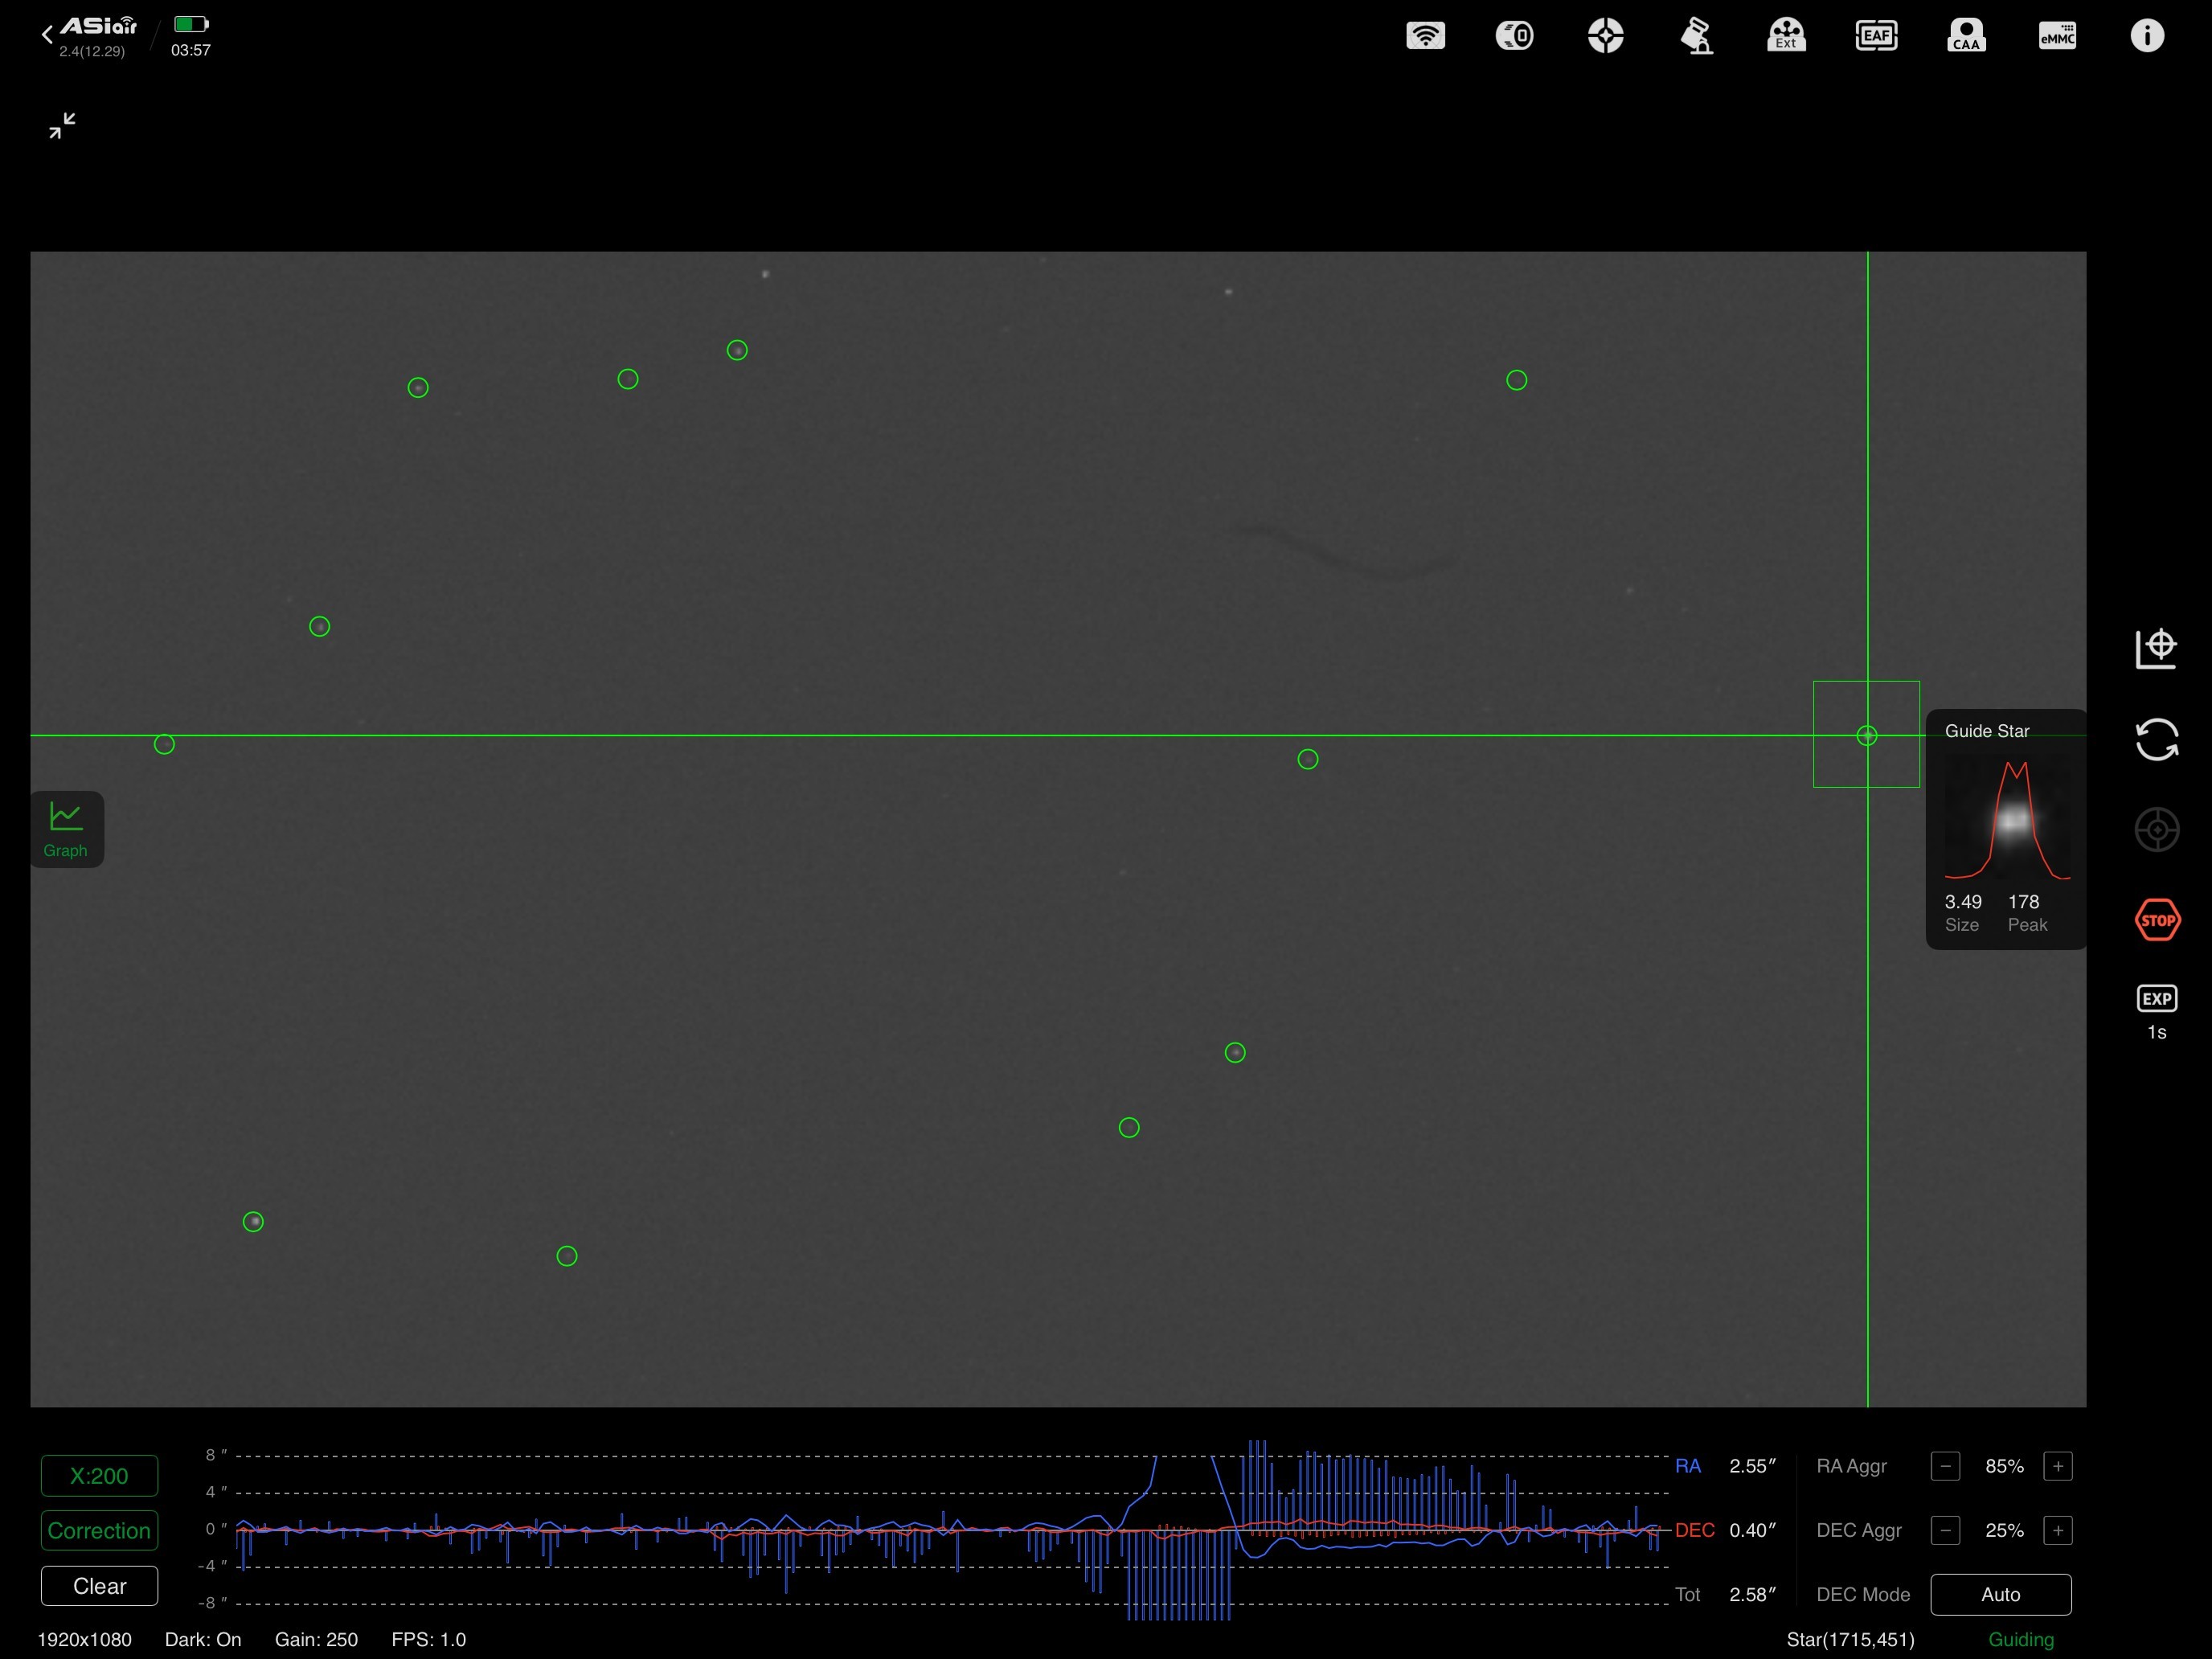Open the guide camera settings icon
Image resolution: width=2212 pixels, height=1659 pixels.
[1606, 36]
